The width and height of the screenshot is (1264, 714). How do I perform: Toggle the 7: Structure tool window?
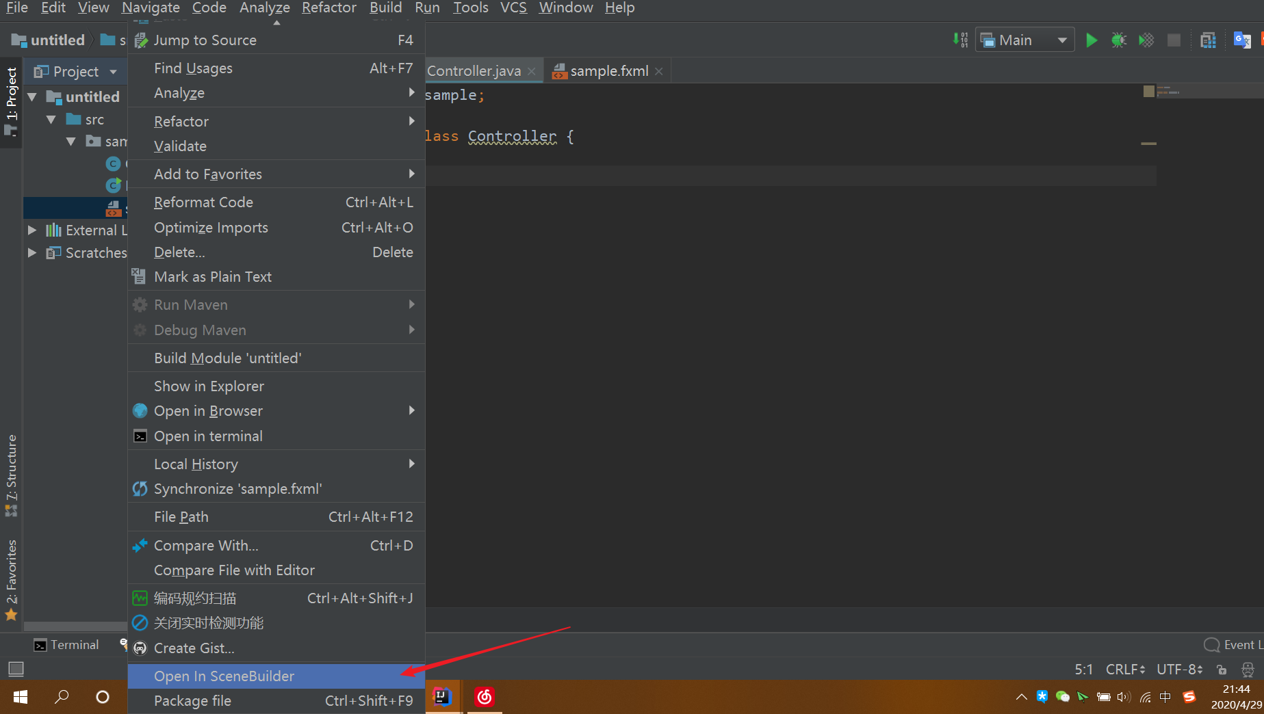pos(12,475)
